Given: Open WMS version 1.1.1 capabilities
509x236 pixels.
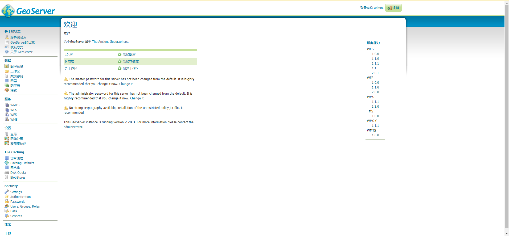Looking at the screenshot, I should coord(375,102).
